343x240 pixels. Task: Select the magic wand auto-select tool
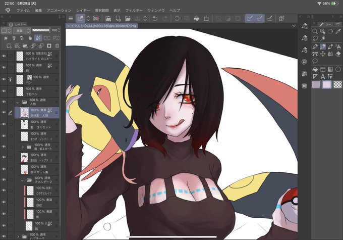[x=323, y=38]
